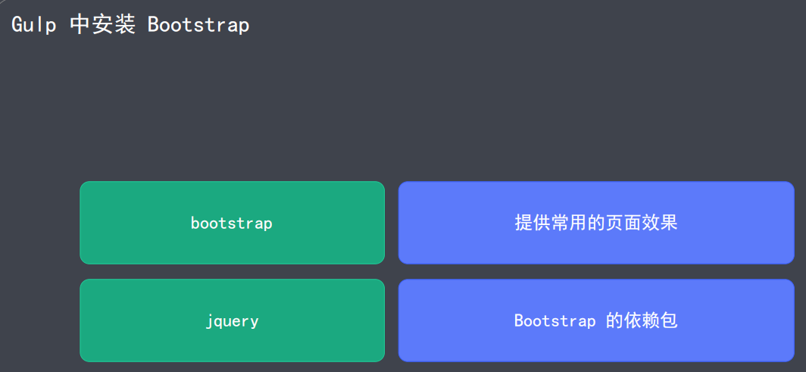The image size is (806, 372).
Task: Select the green bootstrap card
Action: (232, 223)
